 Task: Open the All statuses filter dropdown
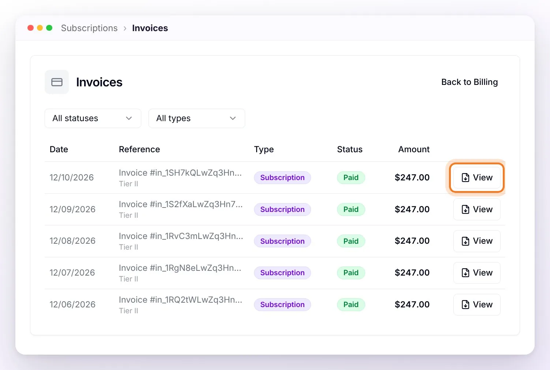click(93, 118)
